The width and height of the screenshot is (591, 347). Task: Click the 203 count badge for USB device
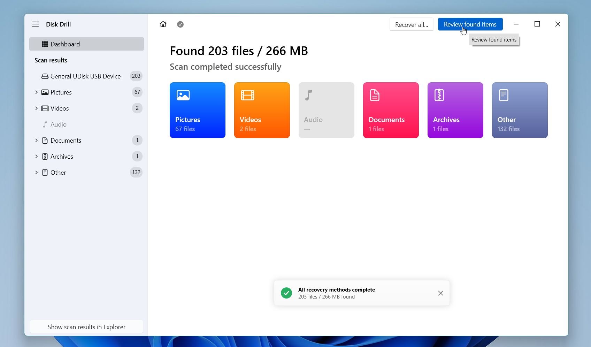point(136,76)
